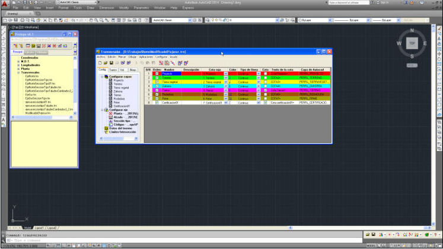Switch to Config tab in Transversales
The image size is (443, 249).
tap(102, 69)
